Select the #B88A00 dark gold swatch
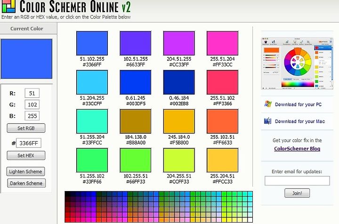The height and width of the screenshot is (224, 339). (136, 121)
